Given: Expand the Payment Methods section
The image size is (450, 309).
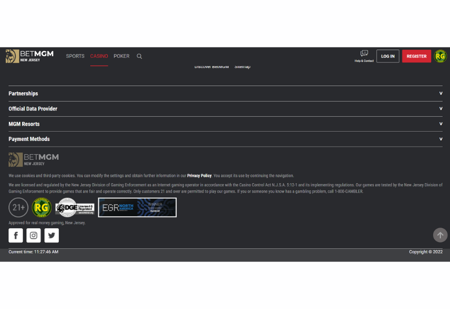Looking at the screenshot, I should (x=226, y=139).
